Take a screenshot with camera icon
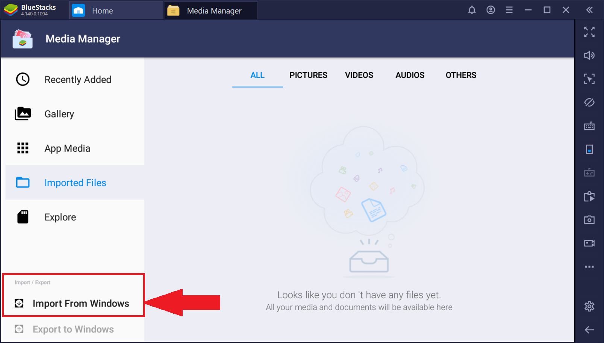604x343 pixels. (x=589, y=220)
